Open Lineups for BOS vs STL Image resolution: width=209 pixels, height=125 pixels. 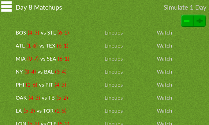click(x=114, y=33)
